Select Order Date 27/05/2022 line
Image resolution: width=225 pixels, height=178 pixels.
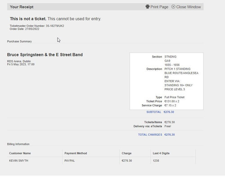(x=24, y=29)
